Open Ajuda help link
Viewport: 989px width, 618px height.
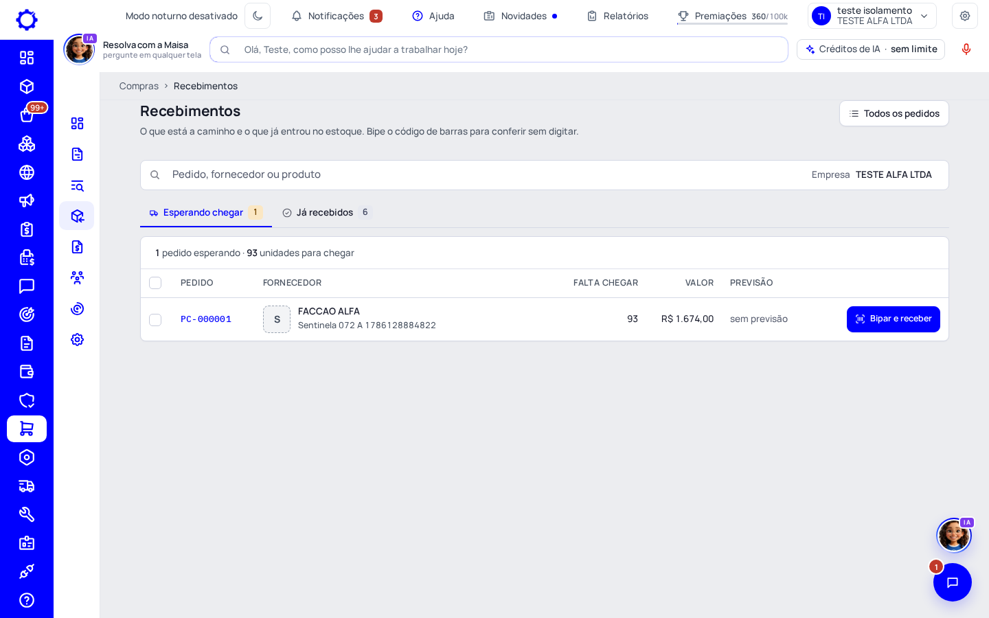[433, 16]
